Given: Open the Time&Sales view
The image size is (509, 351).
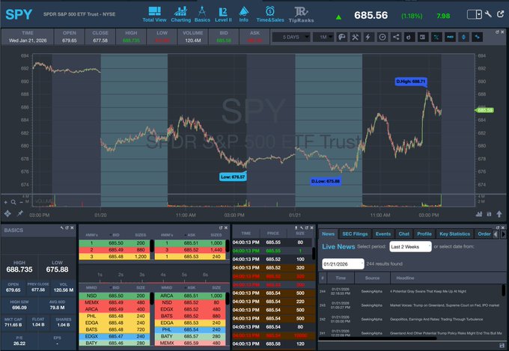Looking at the screenshot, I should (270, 15).
